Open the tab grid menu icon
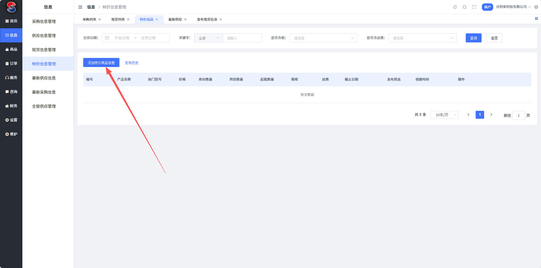 click(536, 19)
